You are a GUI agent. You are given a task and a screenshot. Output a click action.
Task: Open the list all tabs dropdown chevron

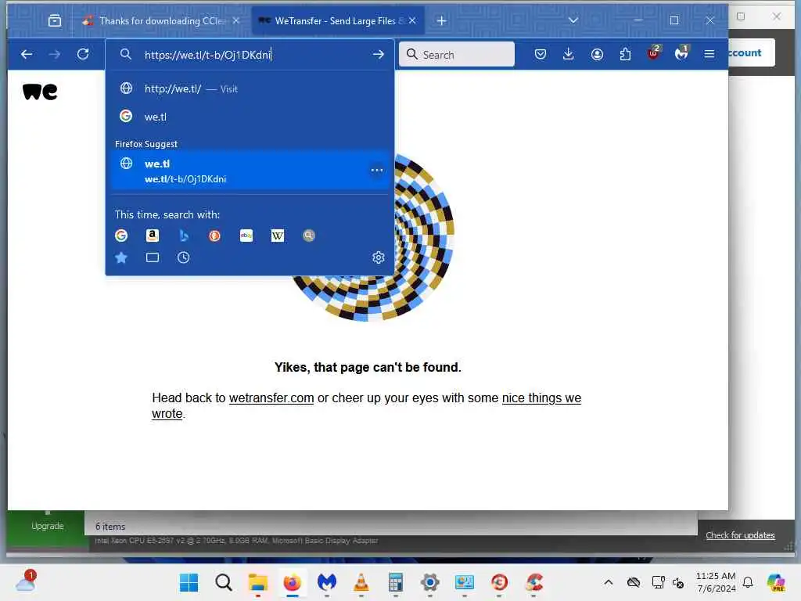point(573,20)
